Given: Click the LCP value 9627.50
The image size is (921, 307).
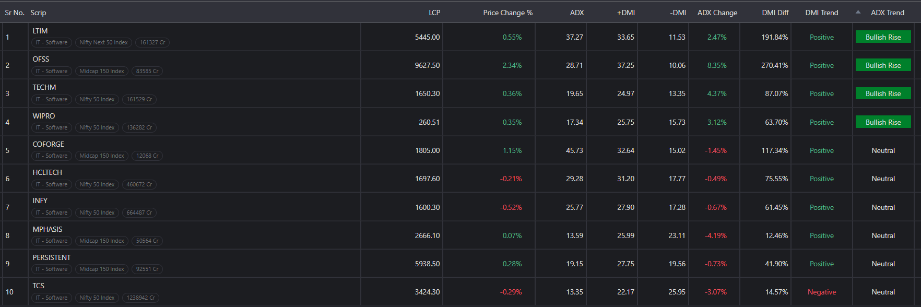Looking at the screenshot, I should pos(428,65).
